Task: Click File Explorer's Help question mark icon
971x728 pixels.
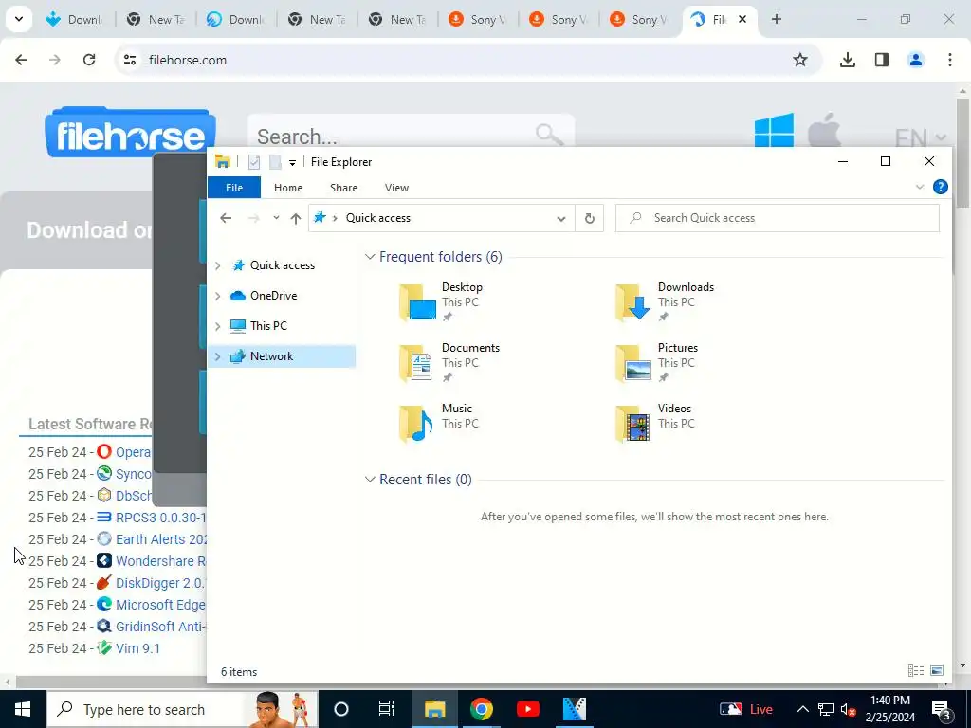Action: 940,187
